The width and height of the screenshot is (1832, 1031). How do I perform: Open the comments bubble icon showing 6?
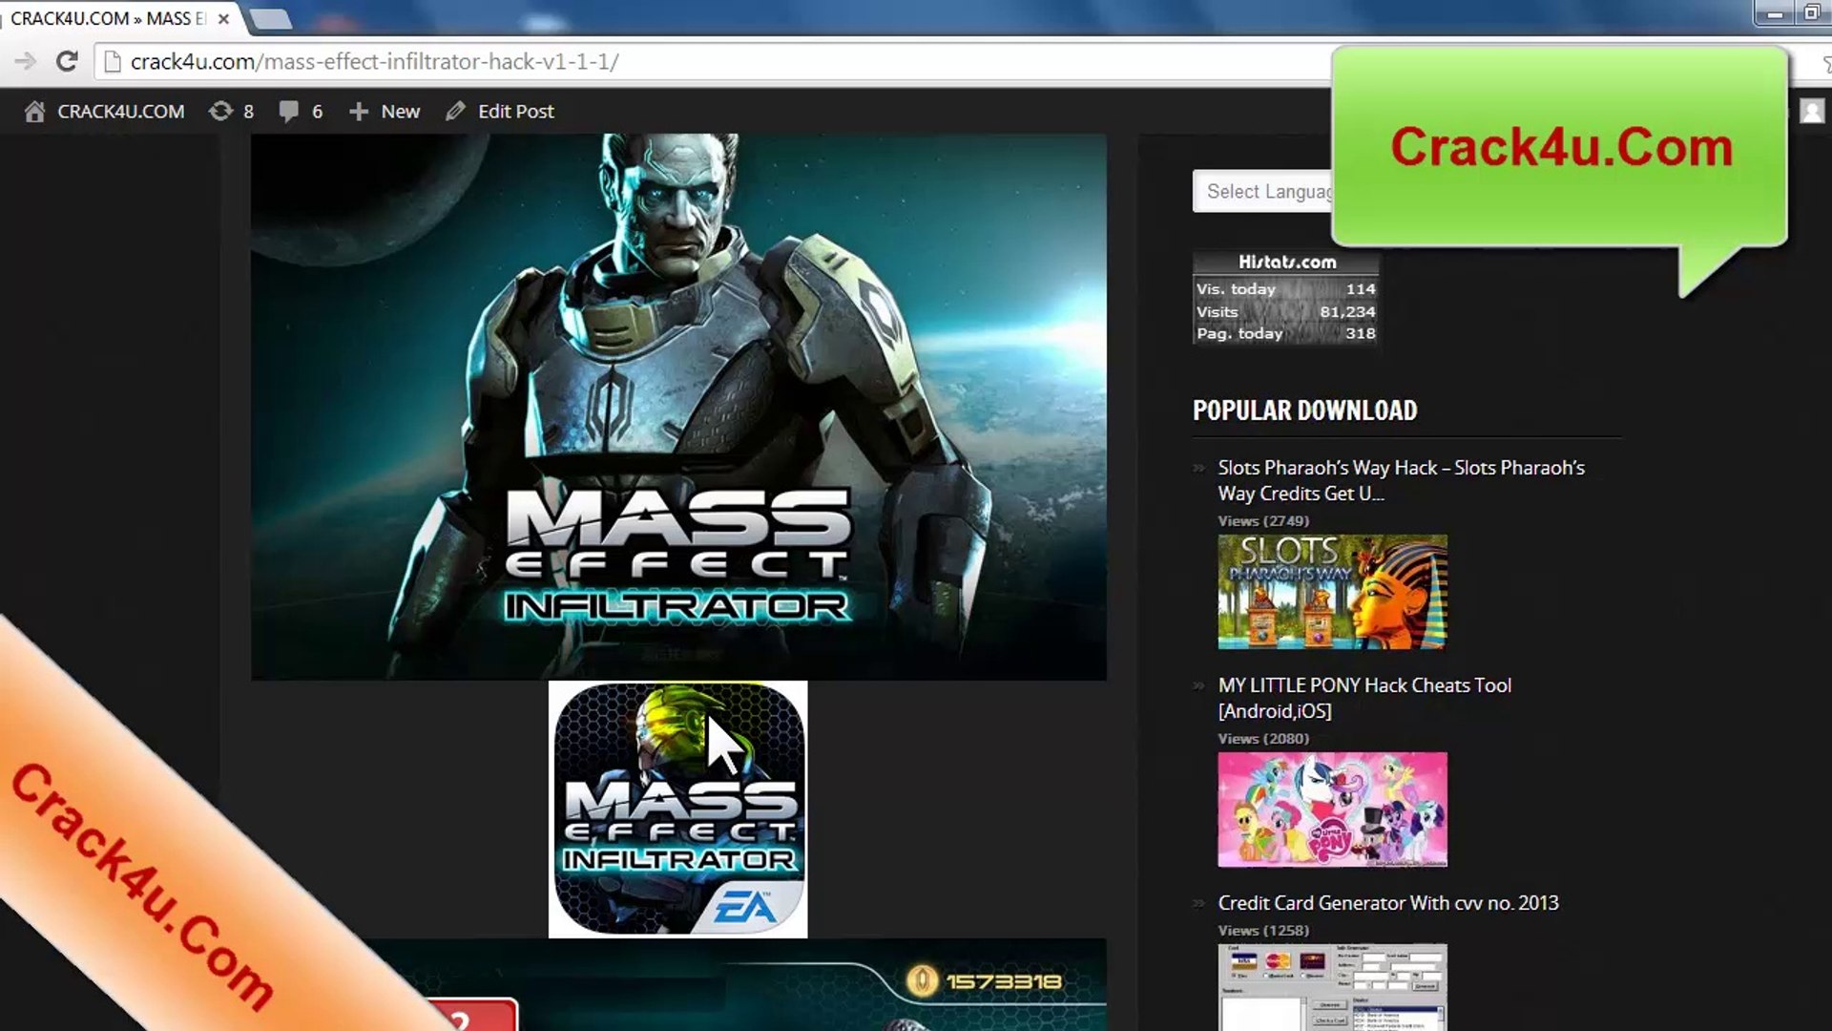[289, 112]
